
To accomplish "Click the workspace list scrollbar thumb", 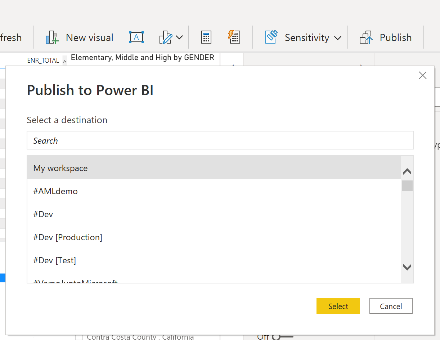I will tap(407, 186).
